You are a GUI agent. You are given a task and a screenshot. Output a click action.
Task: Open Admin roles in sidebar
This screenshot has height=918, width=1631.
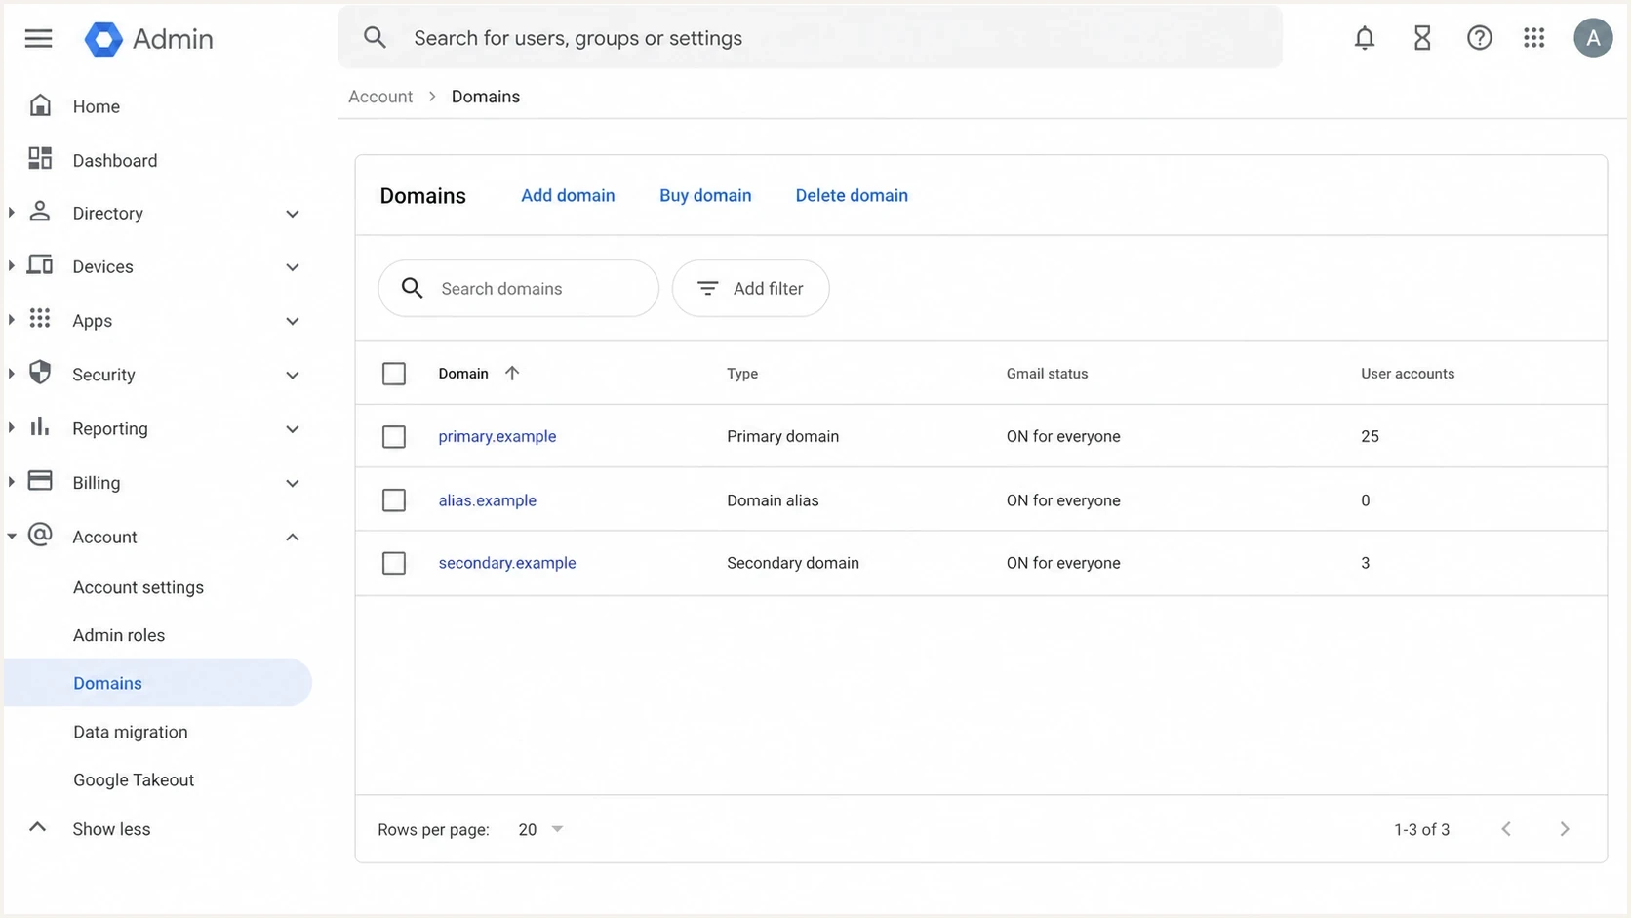point(119,635)
